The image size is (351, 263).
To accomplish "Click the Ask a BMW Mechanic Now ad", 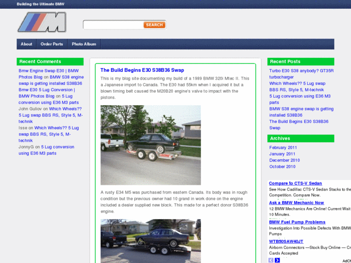I will click(296, 203).
